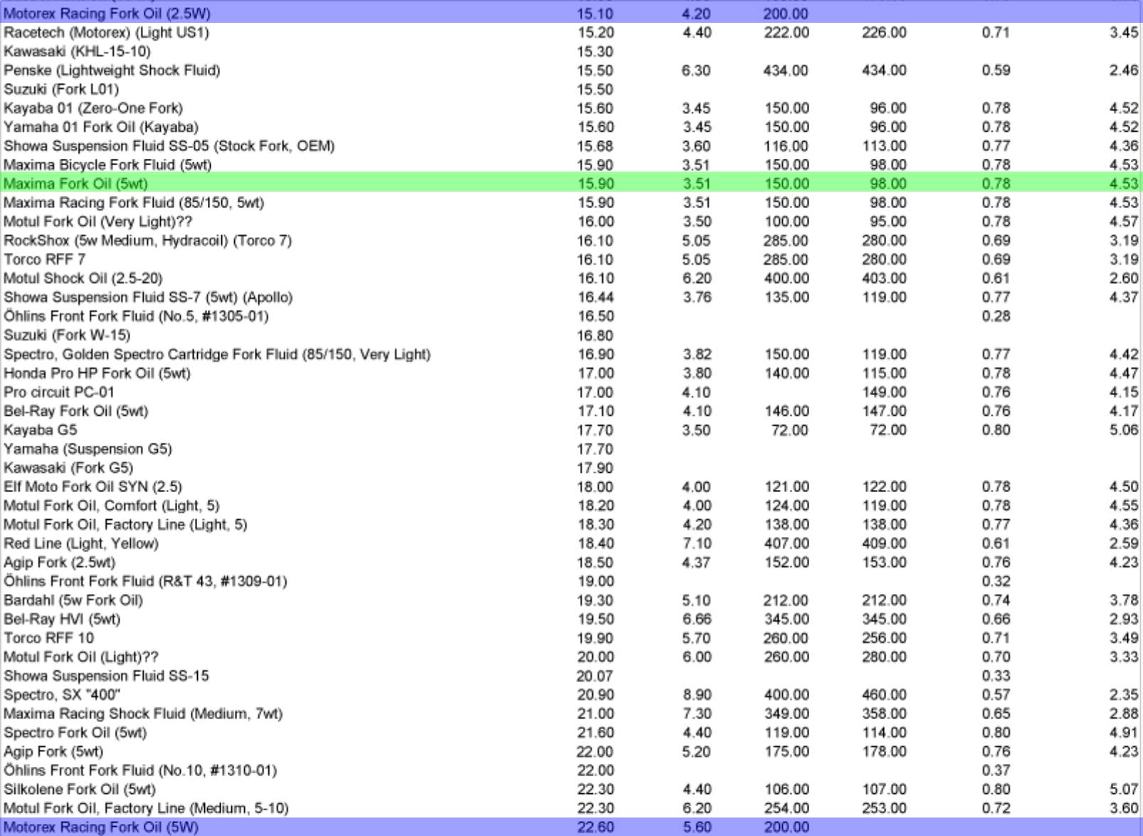Click the highlighted Maxima Fork Oil (5wt) name

click(75, 184)
